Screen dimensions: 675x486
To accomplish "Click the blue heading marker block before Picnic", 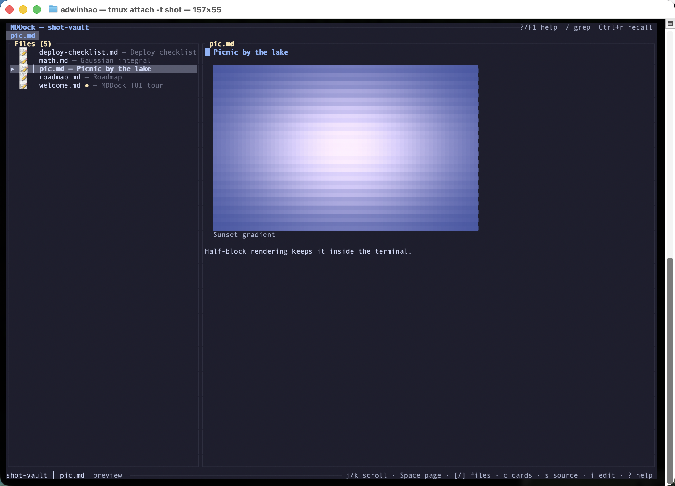I will (207, 52).
